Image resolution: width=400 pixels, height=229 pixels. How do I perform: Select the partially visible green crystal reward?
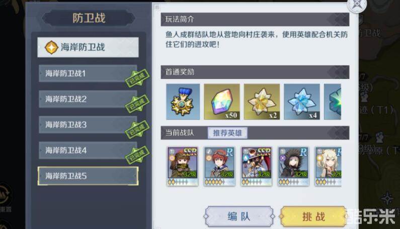[333, 102]
